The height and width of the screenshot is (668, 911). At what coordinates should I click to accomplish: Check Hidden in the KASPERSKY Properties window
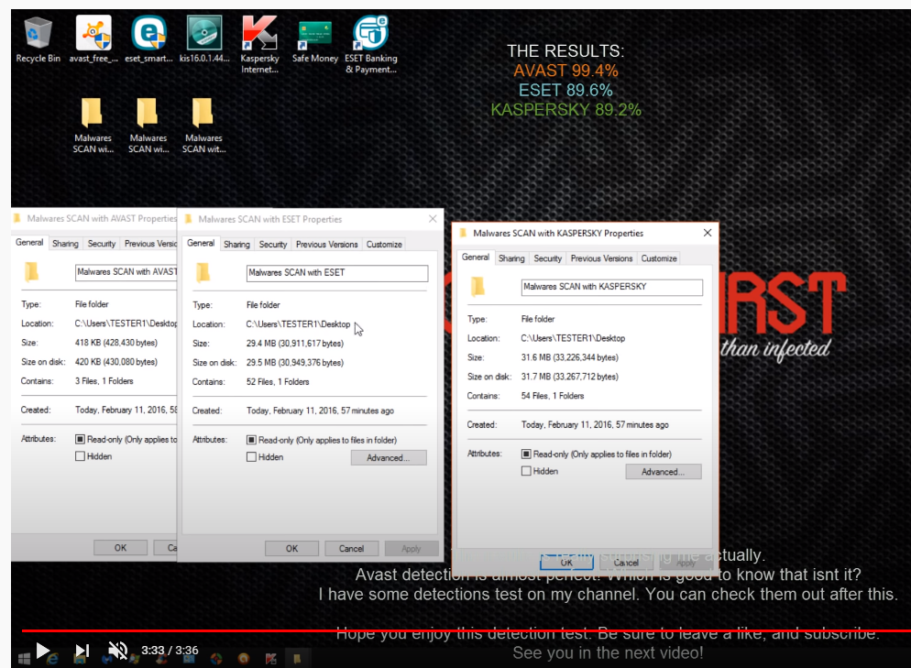pos(526,471)
